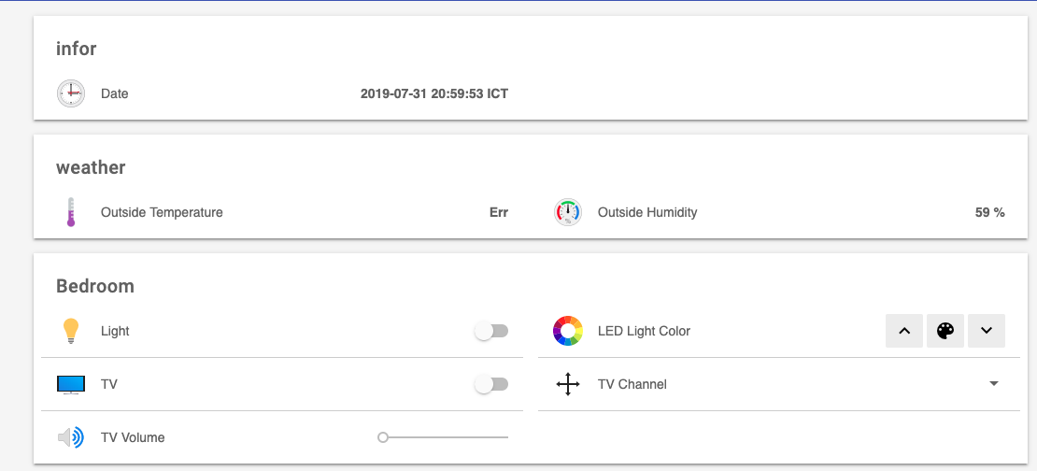Click the TV screen icon

click(71, 384)
